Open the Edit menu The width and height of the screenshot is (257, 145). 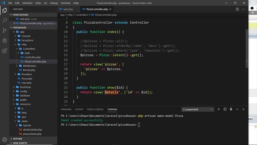pyautogui.click(x=17, y=3)
